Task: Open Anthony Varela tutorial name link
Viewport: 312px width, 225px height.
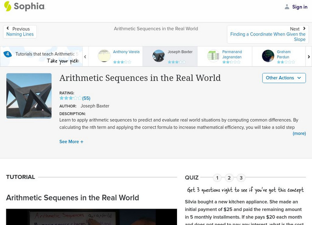Action: coord(126,52)
